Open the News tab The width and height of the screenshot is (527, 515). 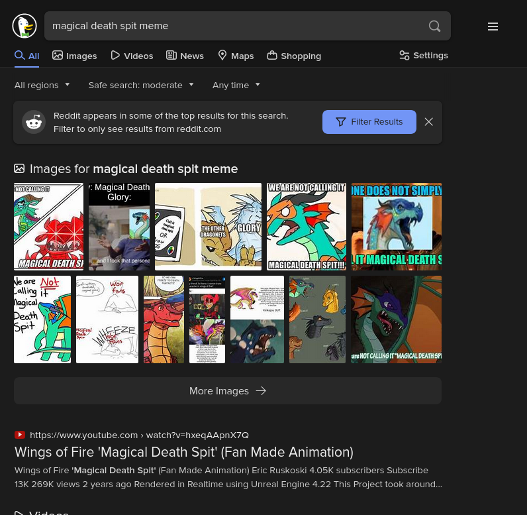185,56
